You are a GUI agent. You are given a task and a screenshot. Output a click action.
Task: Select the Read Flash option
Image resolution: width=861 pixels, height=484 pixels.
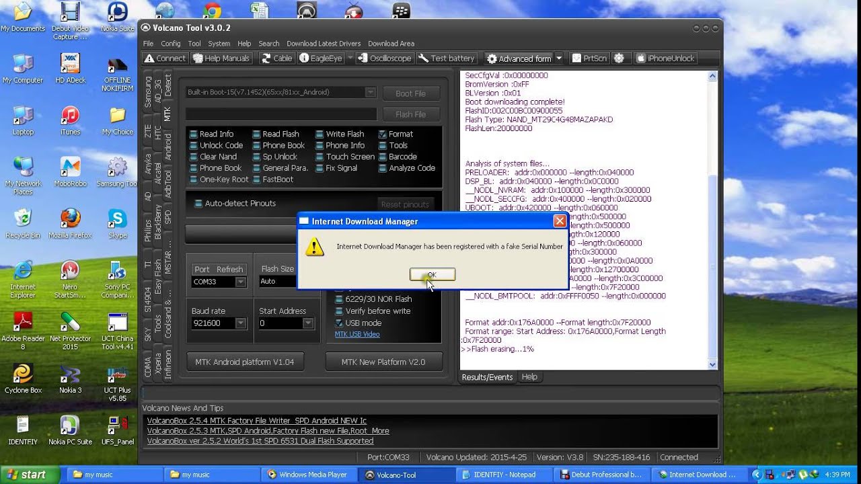276,134
